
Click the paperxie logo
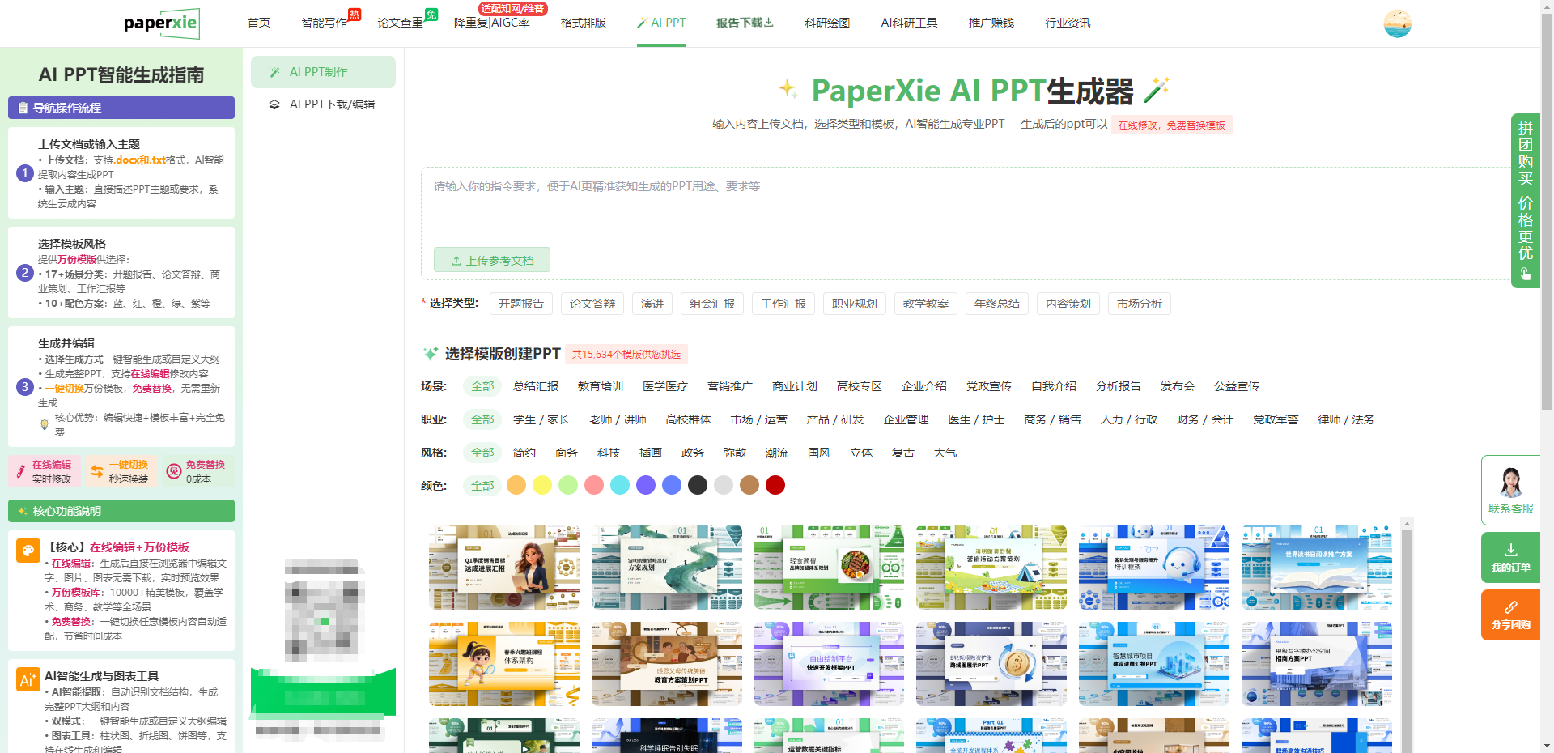(161, 23)
